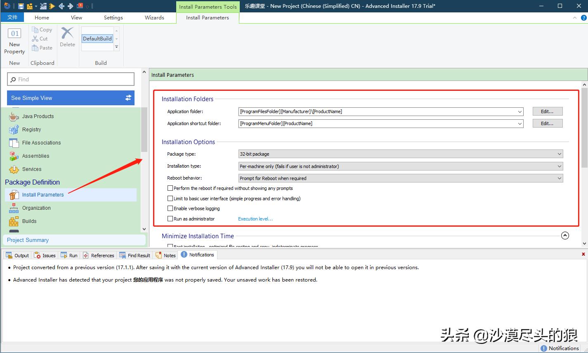Viewport: 588px width, 353px height.
Task: Expand the Installation type combo box
Action: [x=400, y=166]
